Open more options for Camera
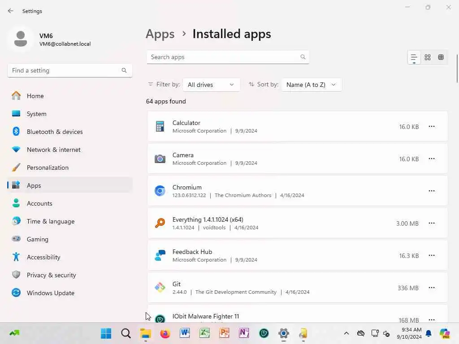This screenshot has height=344, width=459. (432, 159)
